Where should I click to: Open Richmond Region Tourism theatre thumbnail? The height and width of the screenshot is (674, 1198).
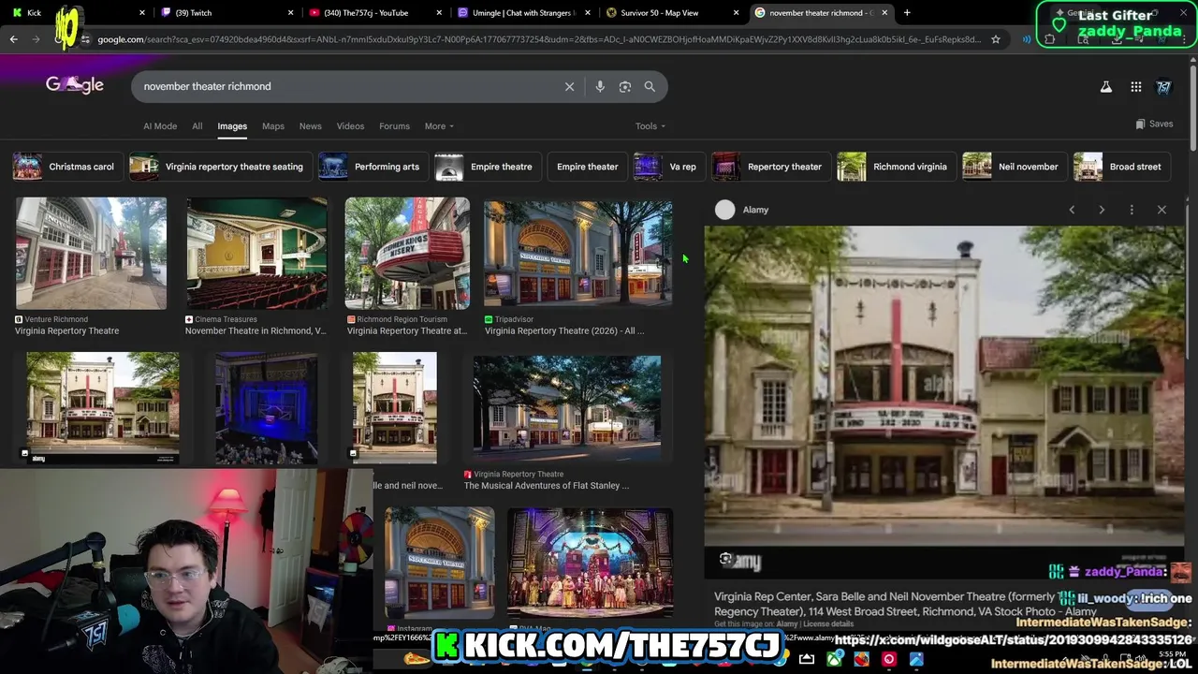[x=407, y=254]
